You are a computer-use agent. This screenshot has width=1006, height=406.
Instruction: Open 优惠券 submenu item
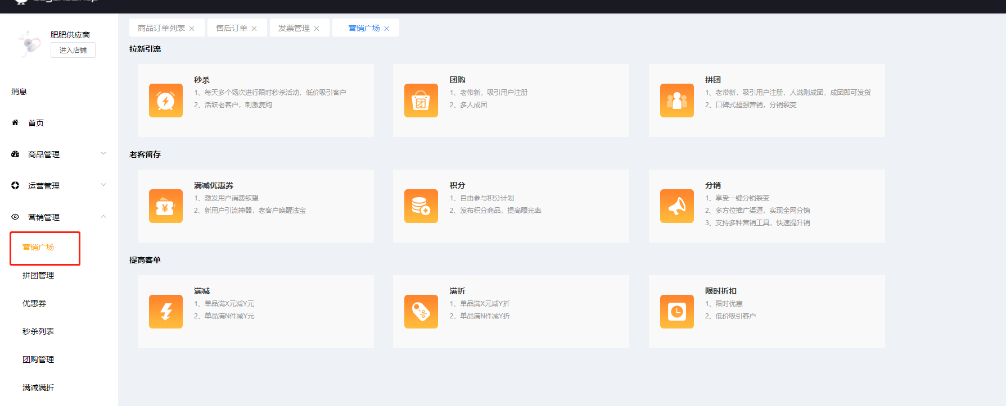pos(34,303)
